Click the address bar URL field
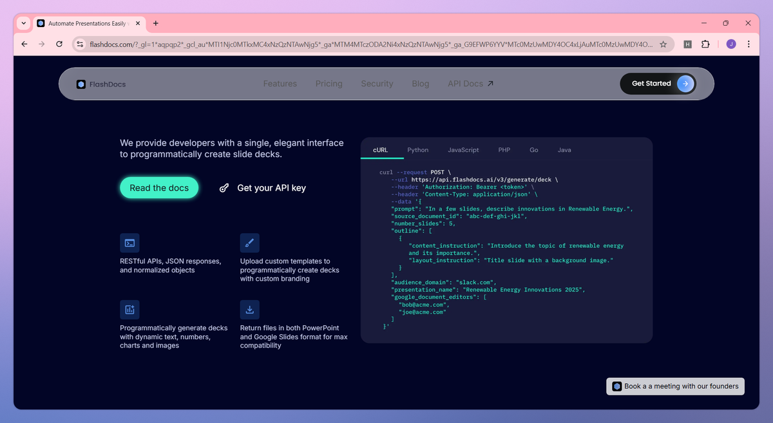Screen dimensions: 773x423 370,44
